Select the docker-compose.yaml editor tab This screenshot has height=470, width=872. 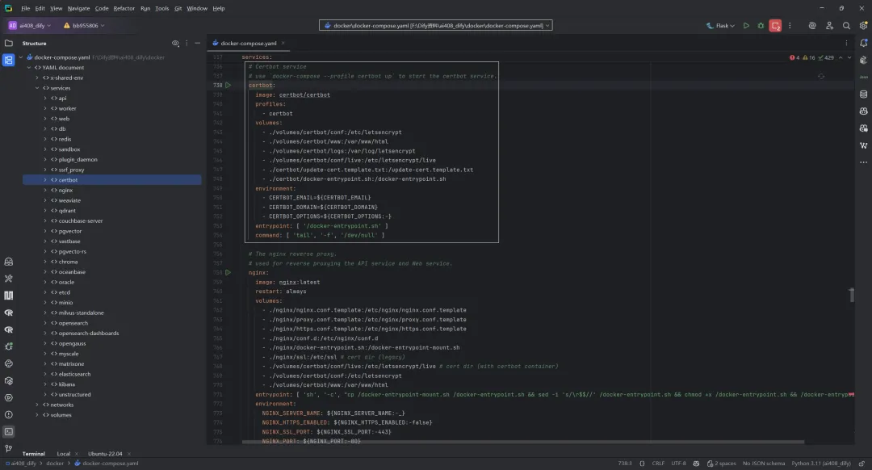tap(249, 43)
